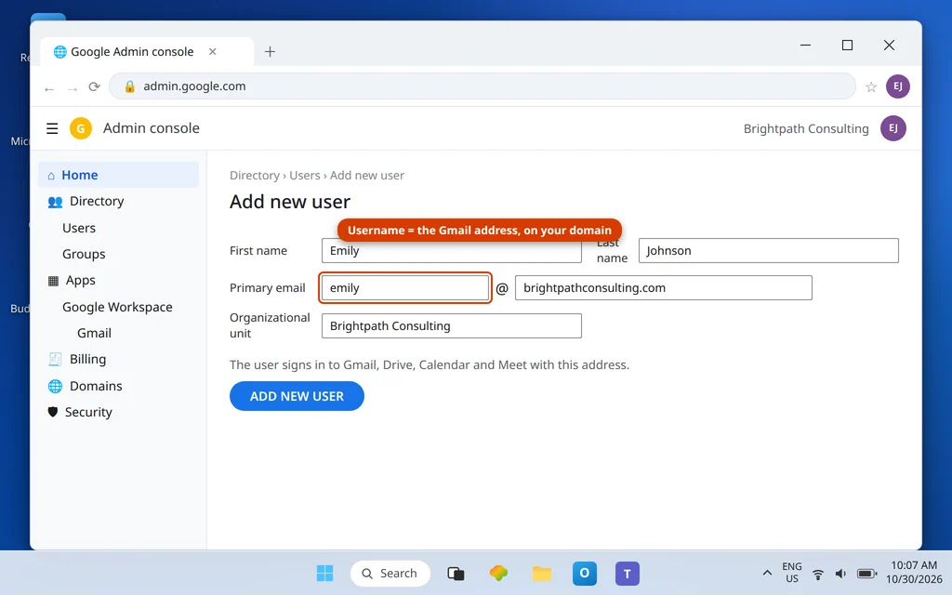Image resolution: width=952 pixels, height=595 pixels.
Task: Open Gmail settings in the sidebar
Action: point(118,333)
